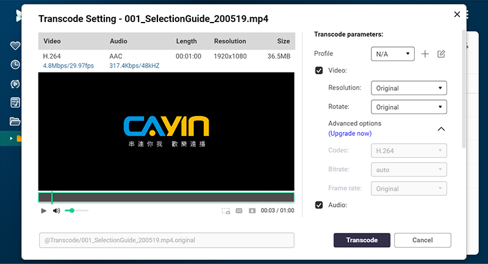
Task: Click the CAYIN video preview area
Action: pos(166,131)
